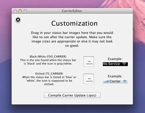Click the Etched (TS_CARRIER) label
Screen dimensions: 145x113
click(x=49, y=74)
